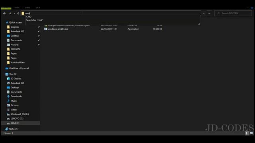
Task: Open the DOCGEN folder in sidebar
Action: 15,49
